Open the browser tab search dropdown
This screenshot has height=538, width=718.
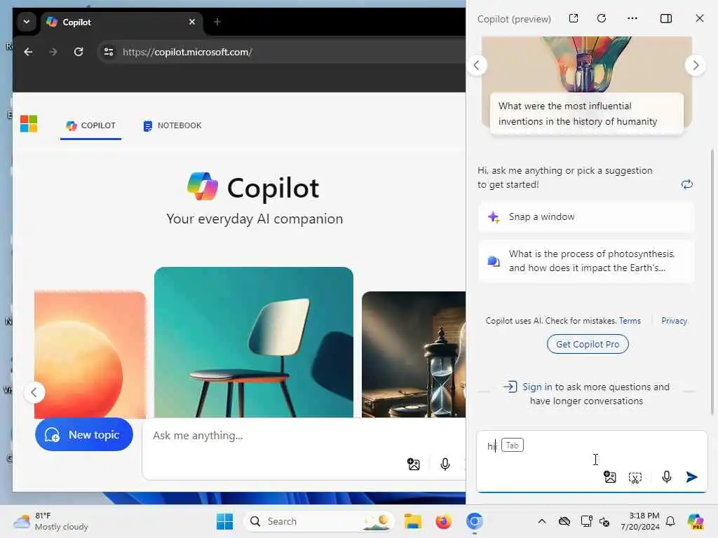tap(27, 22)
